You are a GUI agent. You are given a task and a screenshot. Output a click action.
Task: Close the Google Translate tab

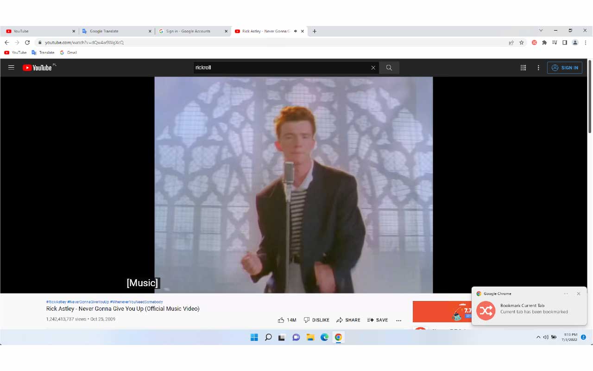click(x=150, y=31)
